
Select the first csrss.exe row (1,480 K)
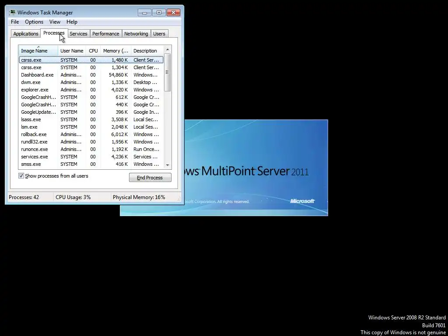tap(91, 60)
